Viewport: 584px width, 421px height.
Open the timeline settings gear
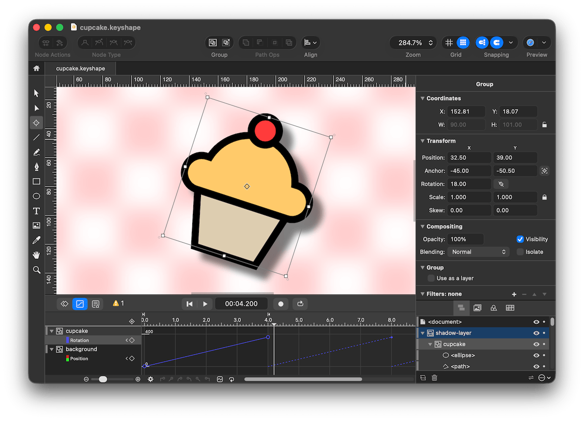point(150,378)
